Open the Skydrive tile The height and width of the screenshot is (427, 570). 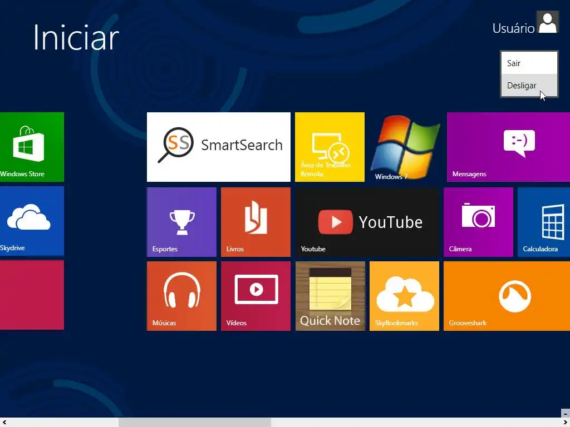click(x=32, y=221)
